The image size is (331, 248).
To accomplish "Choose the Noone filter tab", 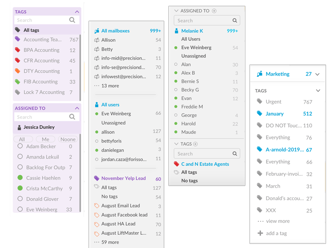I will click(x=68, y=139).
